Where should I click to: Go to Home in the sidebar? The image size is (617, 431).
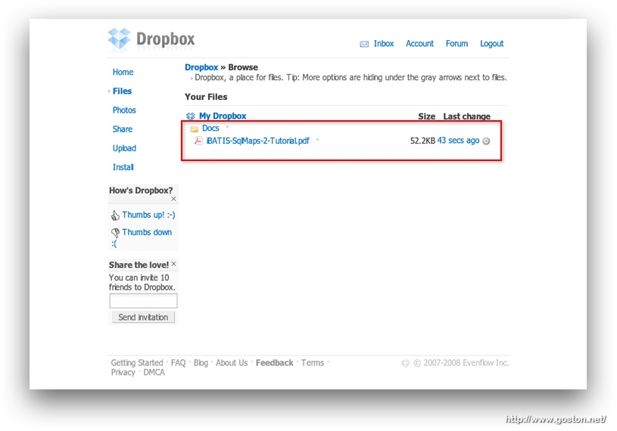click(123, 73)
